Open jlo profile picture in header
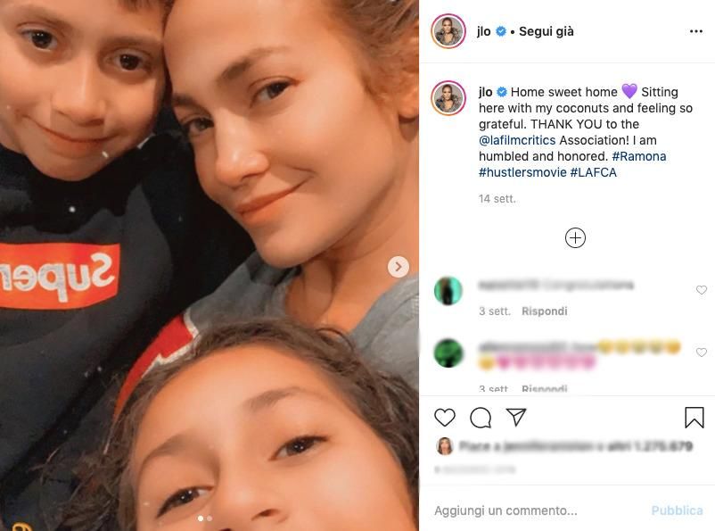The height and width of the screenshot is (531, 715). coord(448,31)
